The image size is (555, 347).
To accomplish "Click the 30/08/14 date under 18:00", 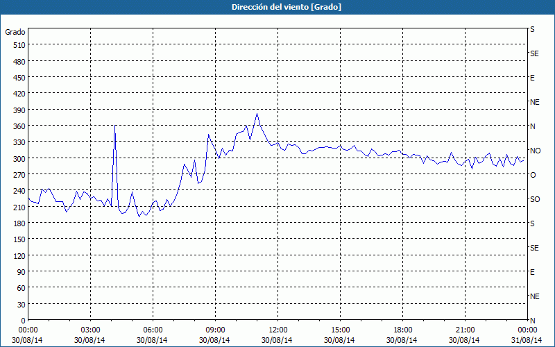I will pos(402,340).
